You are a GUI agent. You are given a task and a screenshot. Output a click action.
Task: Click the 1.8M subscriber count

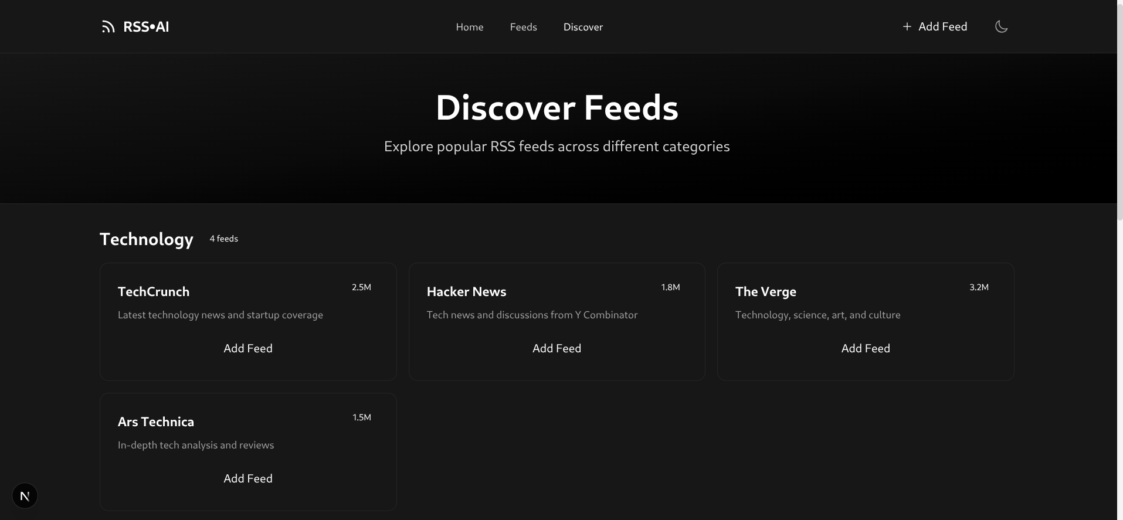pos(670,287)
